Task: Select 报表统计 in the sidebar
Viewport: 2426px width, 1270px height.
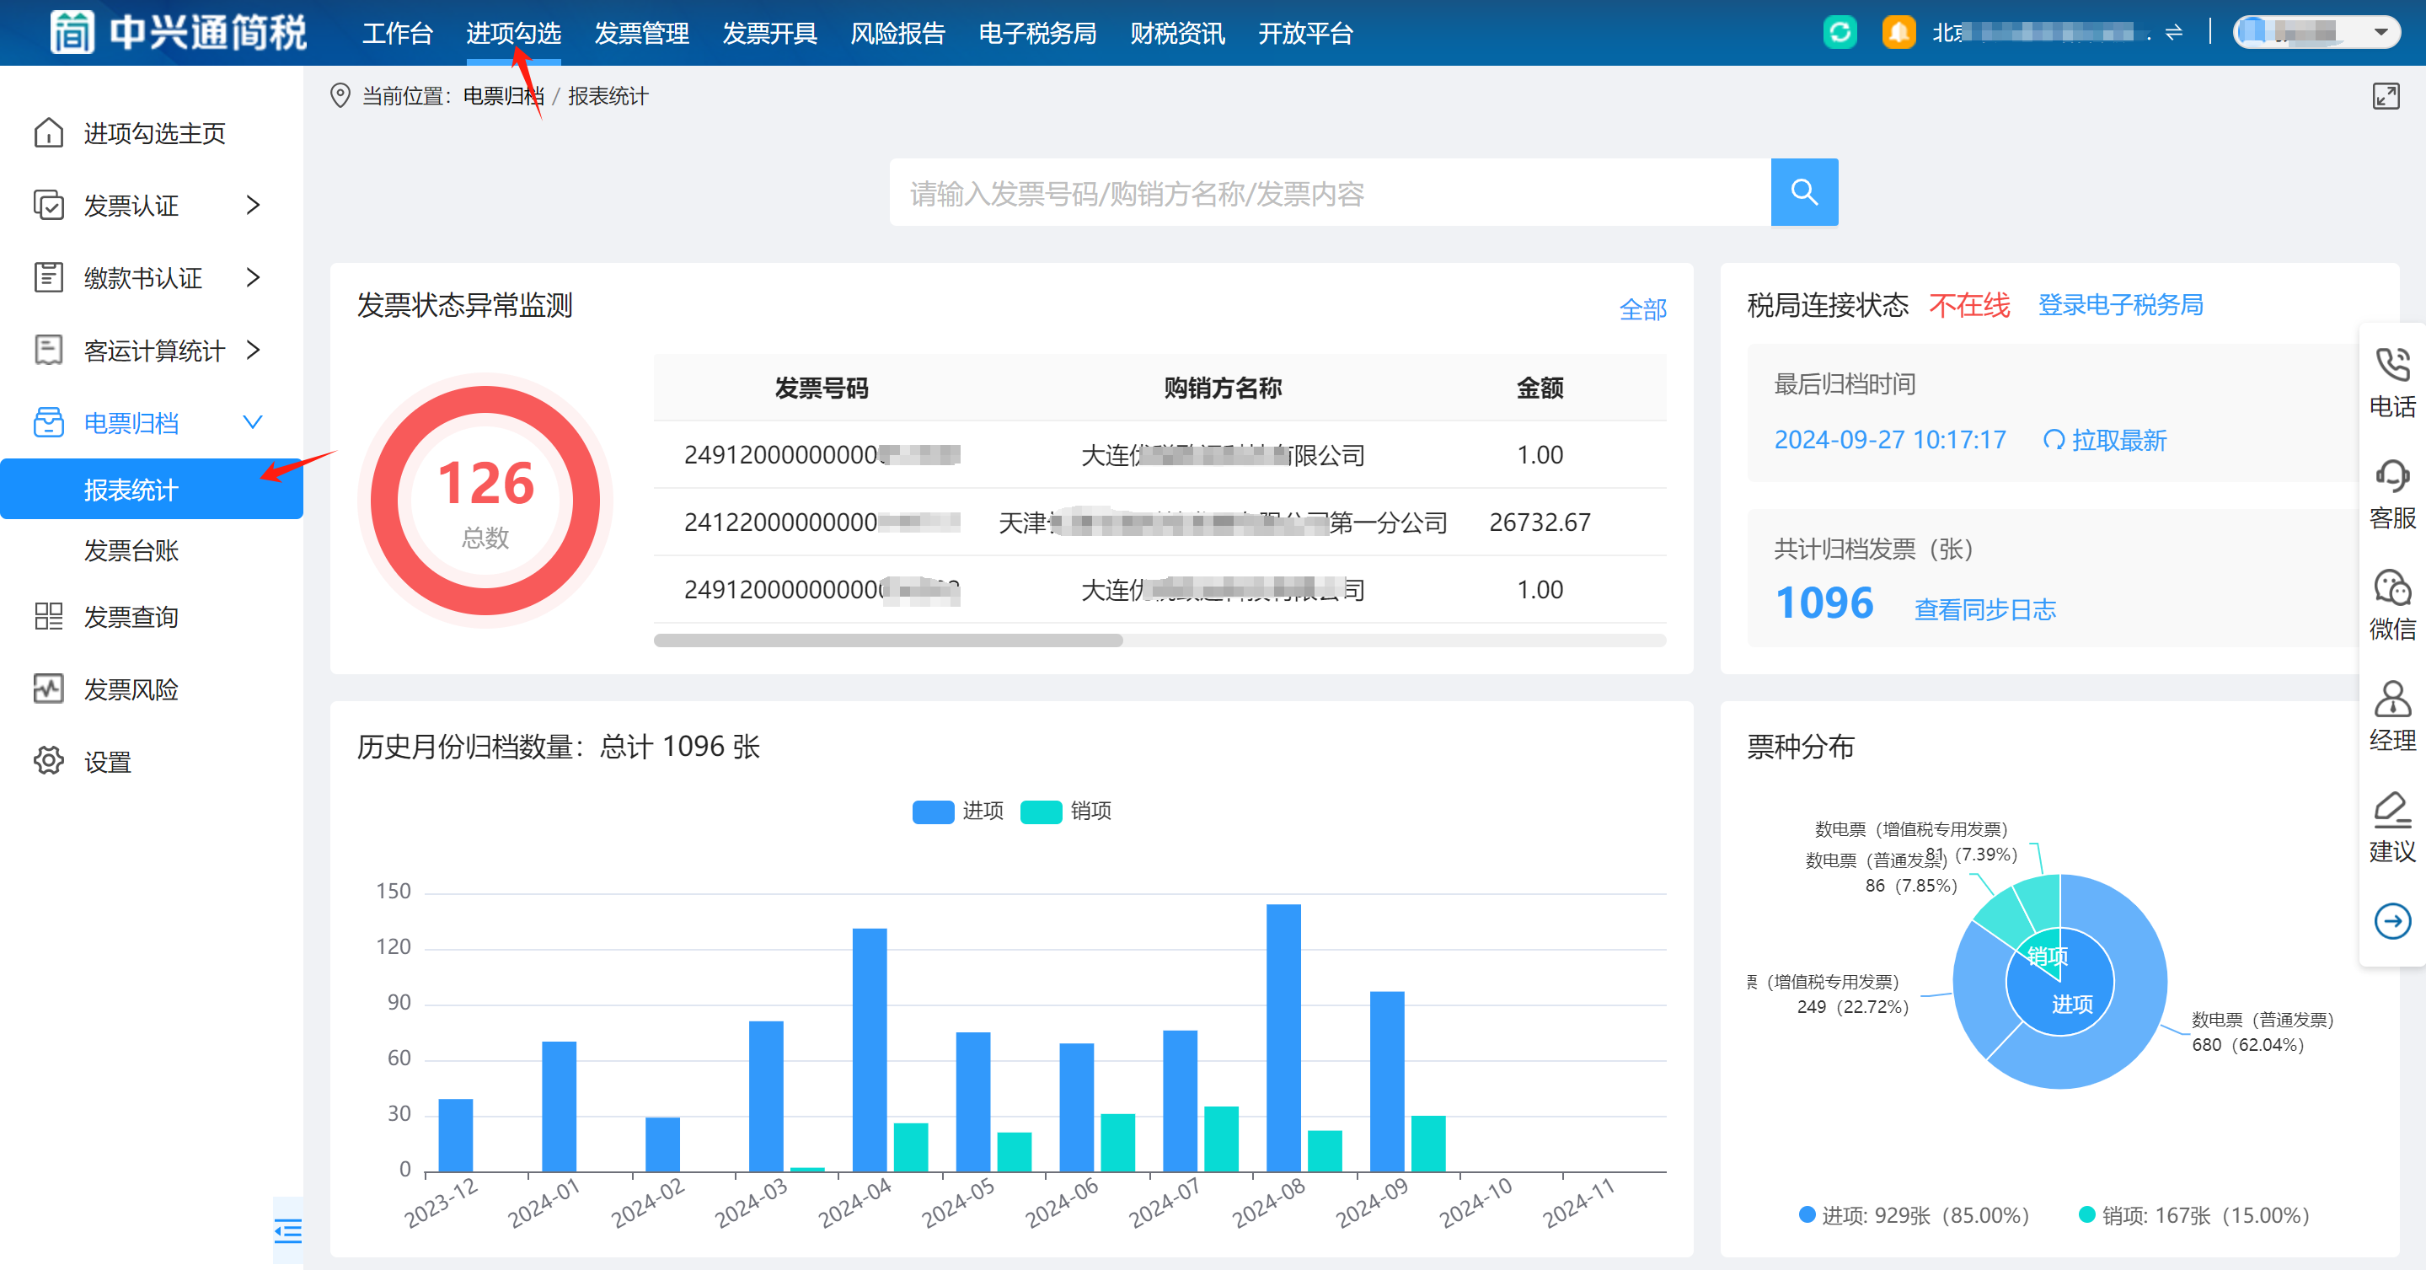Action: [152, 489]
